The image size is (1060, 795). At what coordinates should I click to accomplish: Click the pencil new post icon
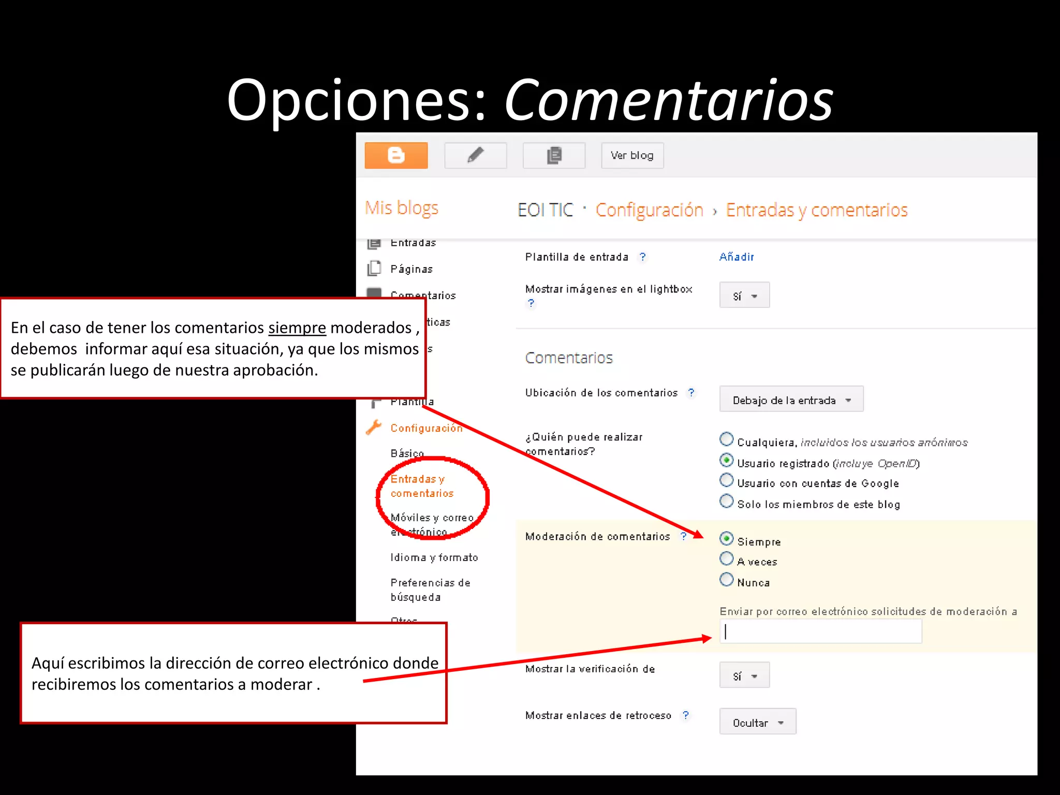[475, 155]
